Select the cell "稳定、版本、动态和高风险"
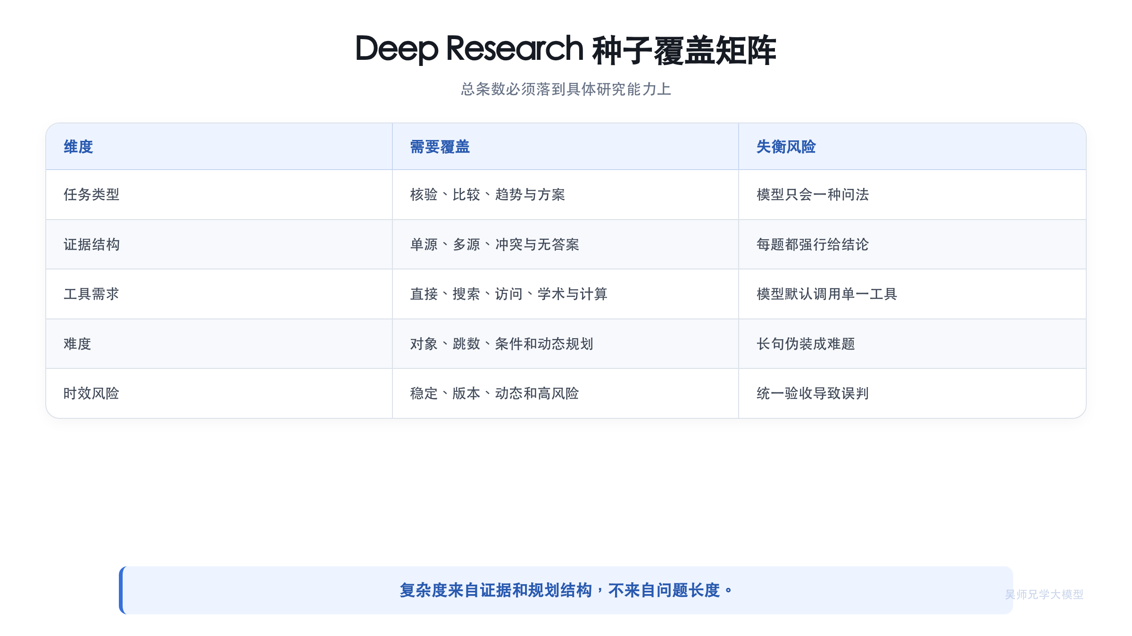The height and width of the screenshot is (636, 1132). point(566,393)
